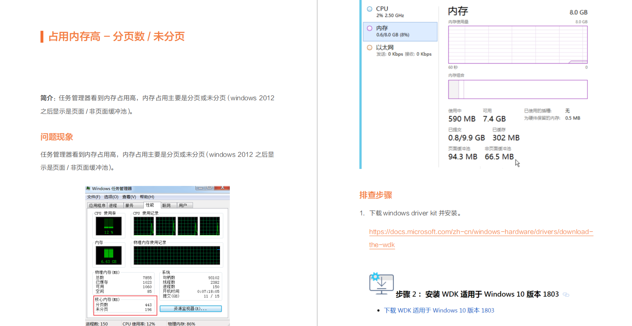Viewport: 632px width, 326px height.
Task: Click the 句柄数 value 93102
Action: [214, 278]
